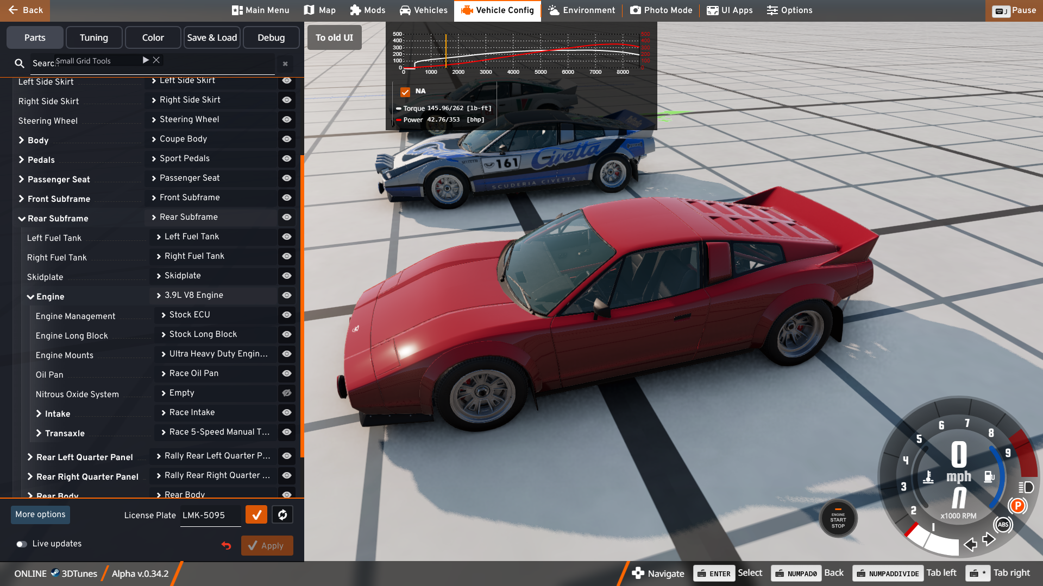Switch to the Tuning tab
This screenshot has width=1043, height=586.
pos(94,37)
